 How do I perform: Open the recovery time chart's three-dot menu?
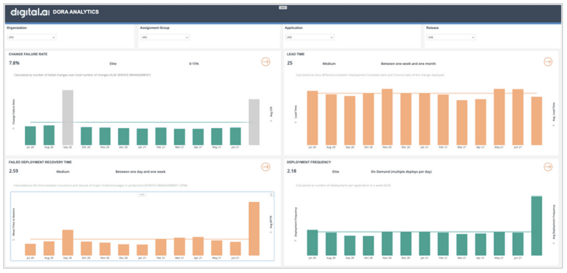tap(271, 195)
